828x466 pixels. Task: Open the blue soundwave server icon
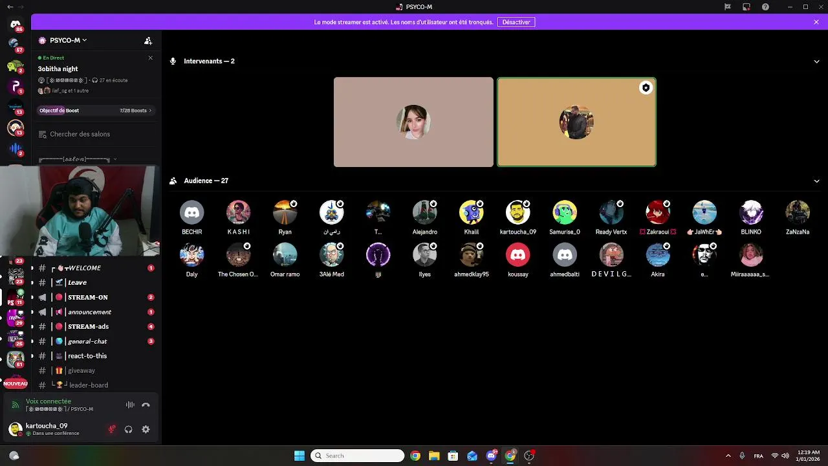pos(16,149)
